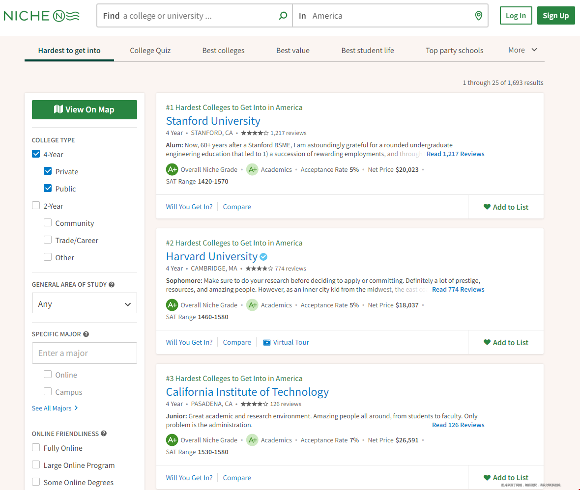Image resolution: width=580 pixels, height=490 pixels.
Task: Click Harvard's Will You Get In? link
Action: click(189, 343)
